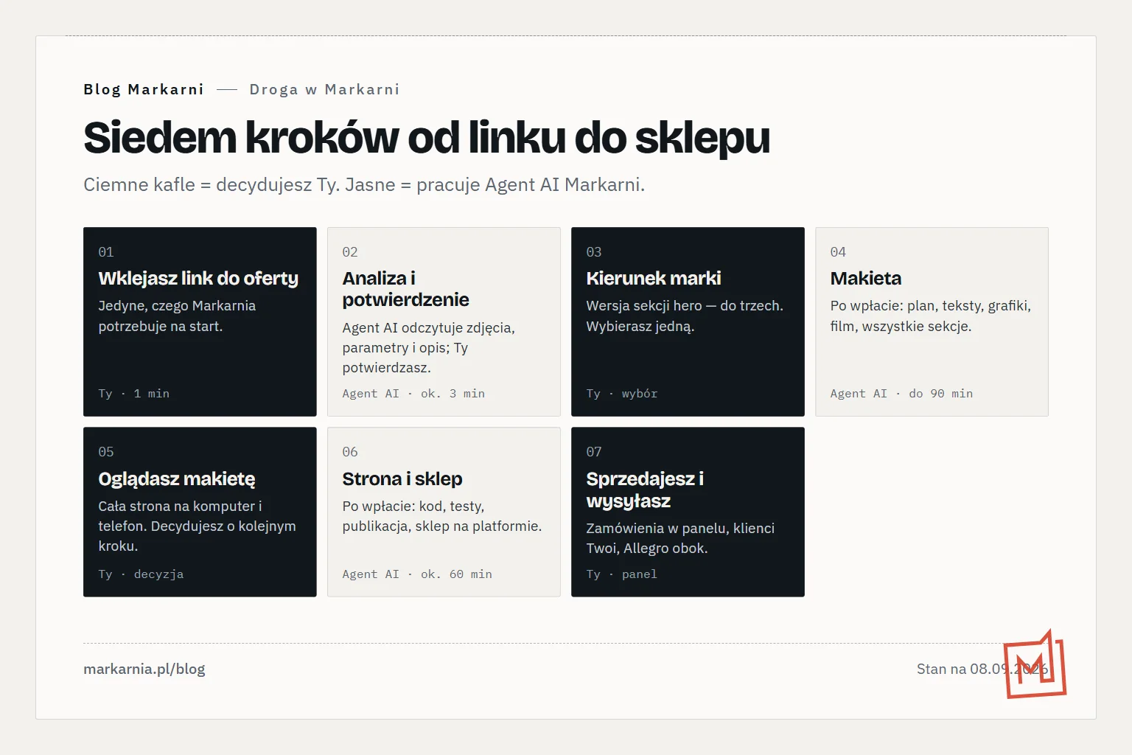Click description Jedyne, czego Markarnia potrzebuje
This screenshot has height=755, width=1132.
point(177,316)
